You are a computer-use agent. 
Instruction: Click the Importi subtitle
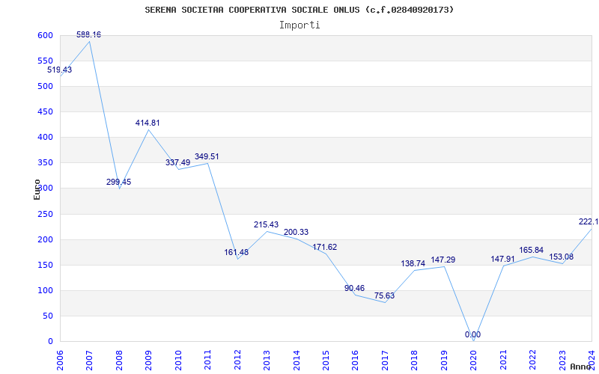299,25
